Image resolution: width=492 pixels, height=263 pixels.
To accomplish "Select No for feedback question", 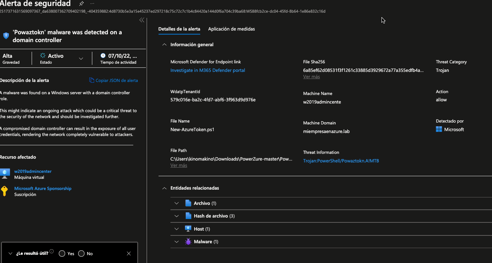I will click(x=81, y=254).
